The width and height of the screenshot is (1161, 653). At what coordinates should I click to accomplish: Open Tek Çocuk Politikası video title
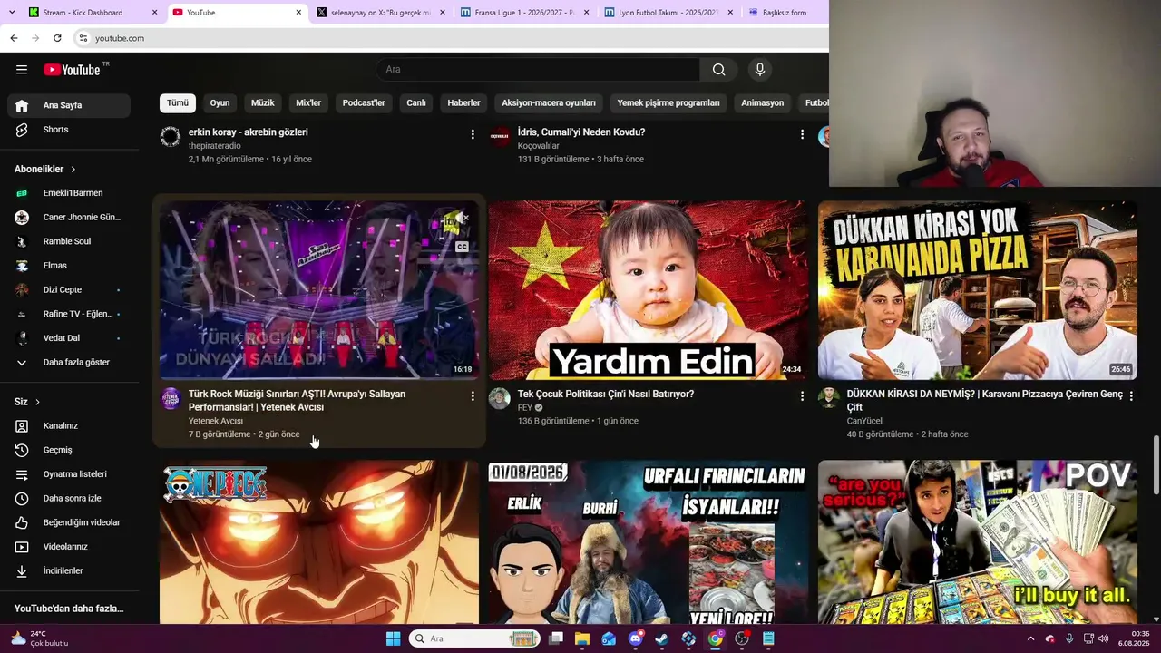pos(606,395)
